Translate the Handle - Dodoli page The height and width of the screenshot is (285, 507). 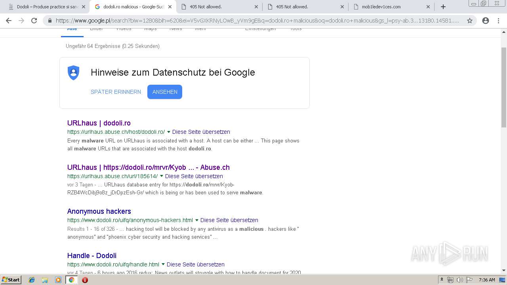coord(196,264)
